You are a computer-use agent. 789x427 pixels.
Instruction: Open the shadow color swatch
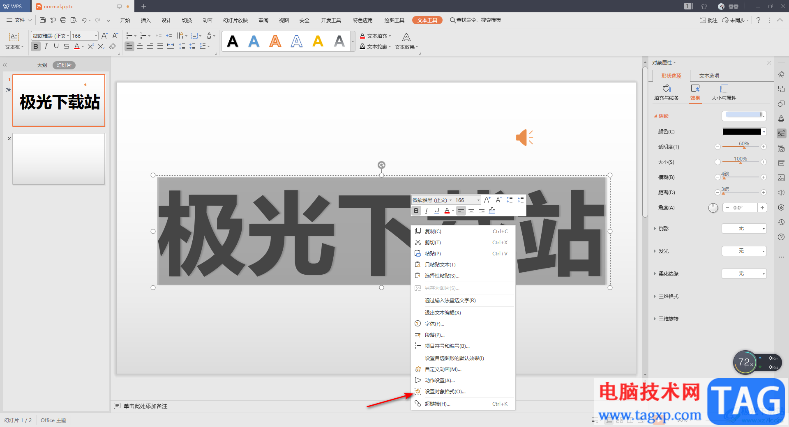pos(744,132)
